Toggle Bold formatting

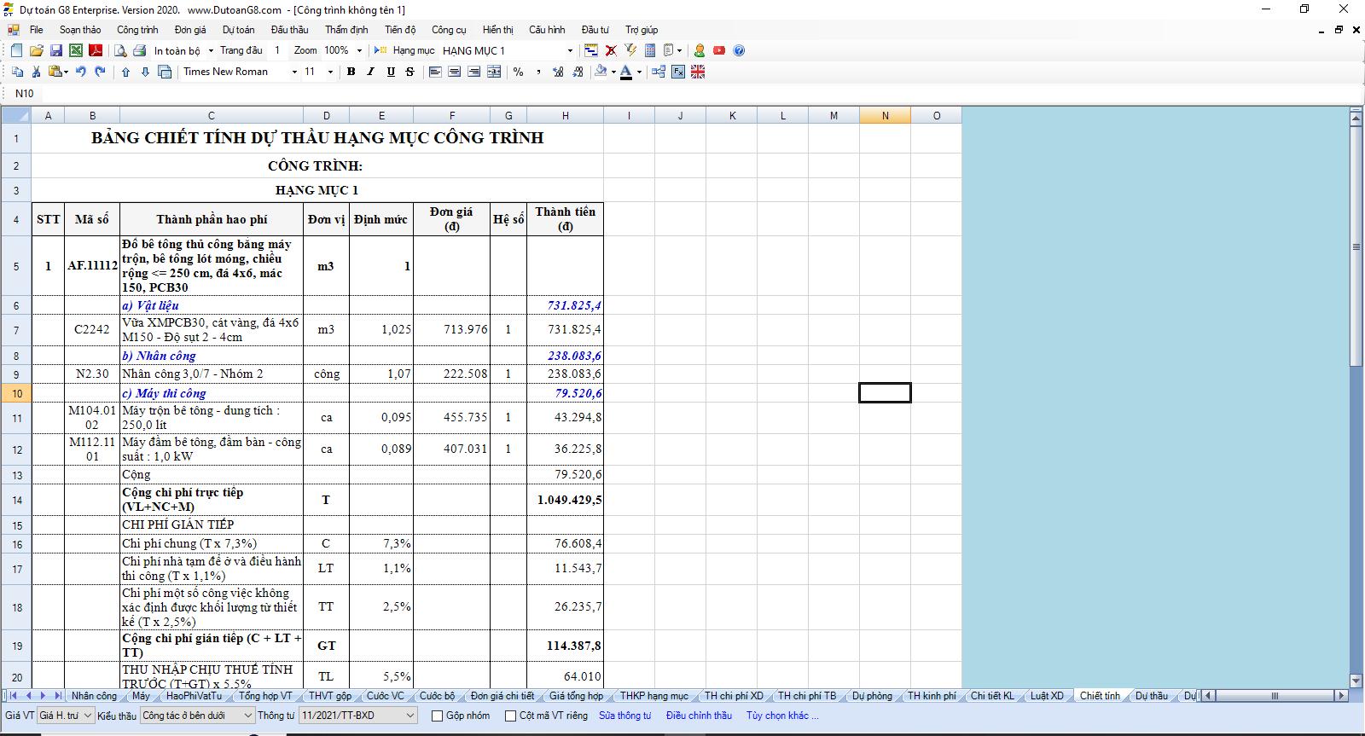351,72
